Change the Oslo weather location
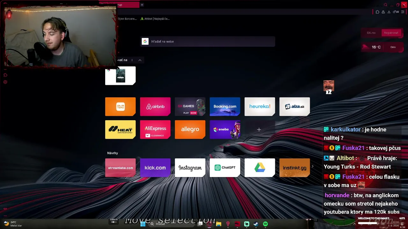Image resolution: width=408 pixels, height=229 pixels. point(393,47)
